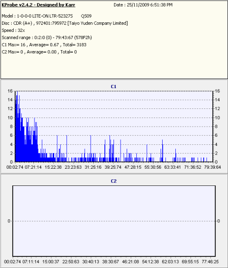Click the C2 chart title

coord(113,181)
